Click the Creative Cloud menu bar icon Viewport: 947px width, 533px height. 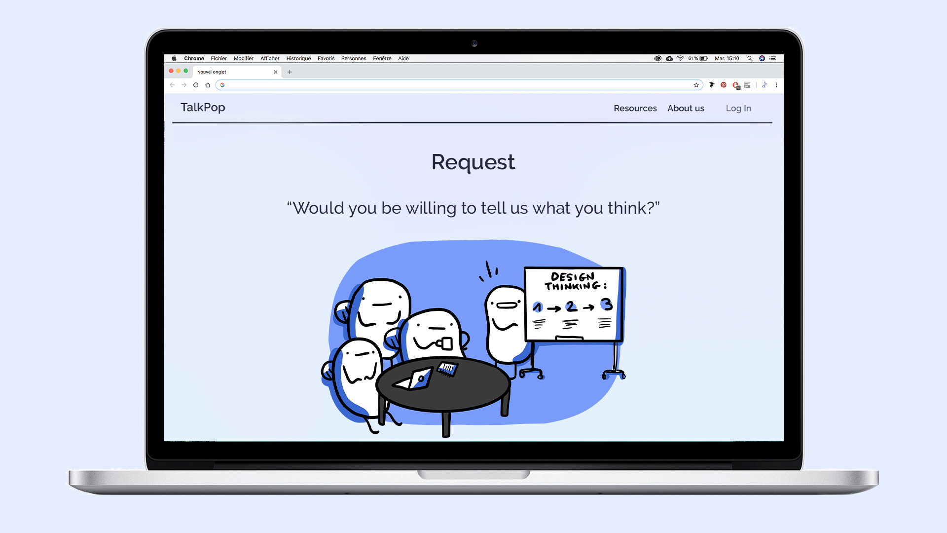[657, 58]
